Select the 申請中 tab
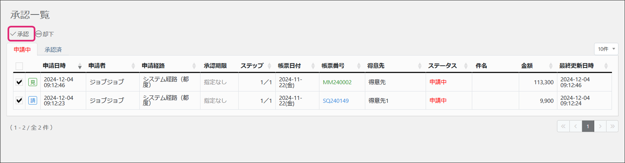Viewport: 625px width, 163px height. [22, 50]
